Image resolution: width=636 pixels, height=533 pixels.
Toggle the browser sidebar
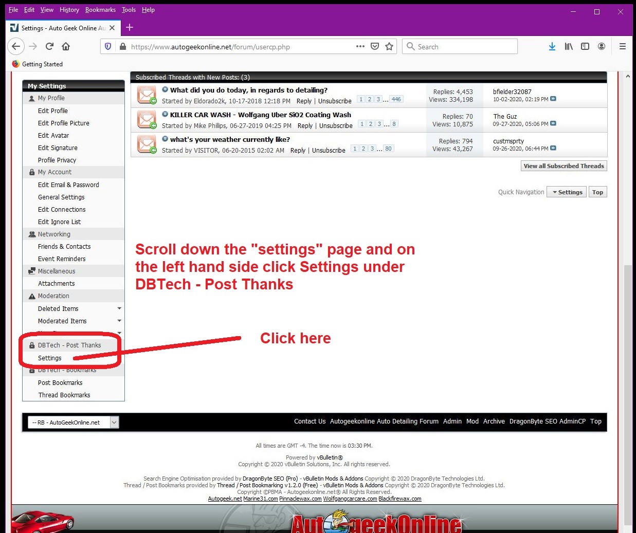(585, 46)
